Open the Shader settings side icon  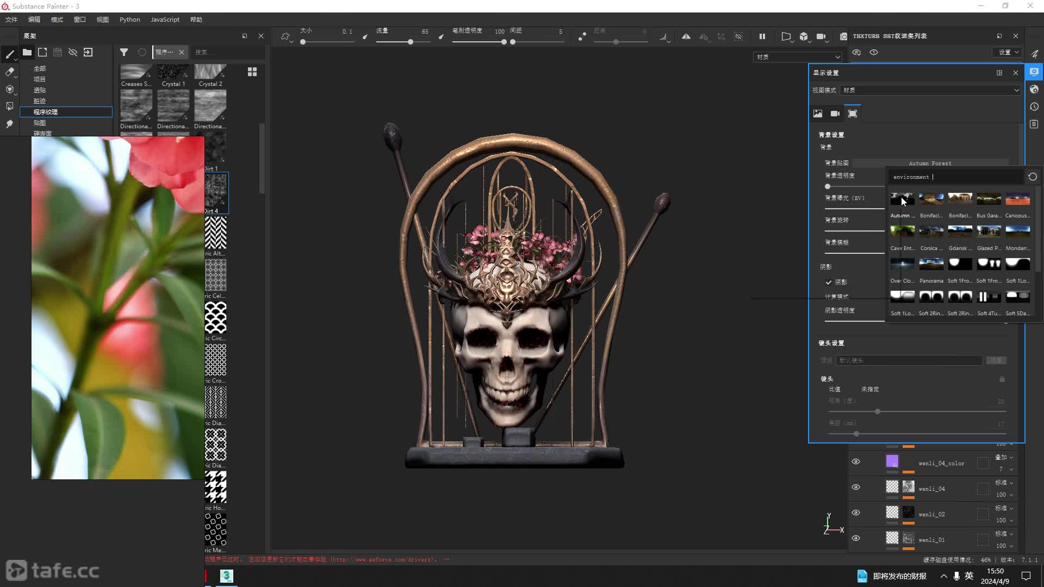click(1034, 89)
